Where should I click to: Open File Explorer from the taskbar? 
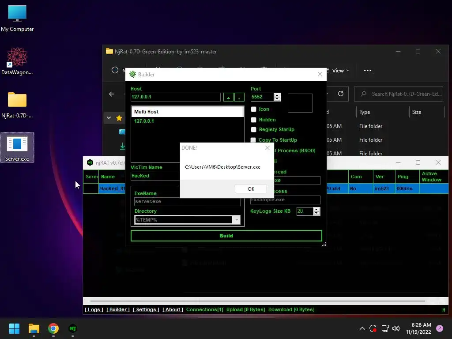click(34, 328)
